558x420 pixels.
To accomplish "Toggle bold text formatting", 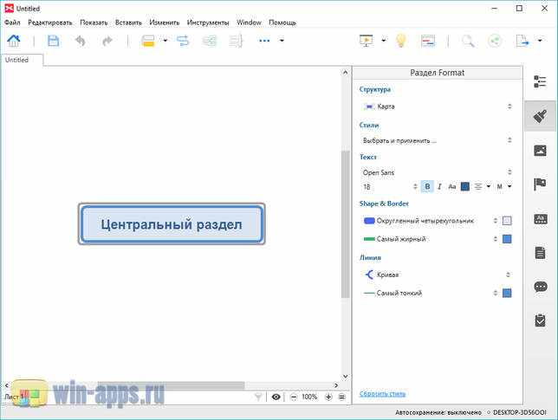I will pyautogui.click(x=427, y=186).
